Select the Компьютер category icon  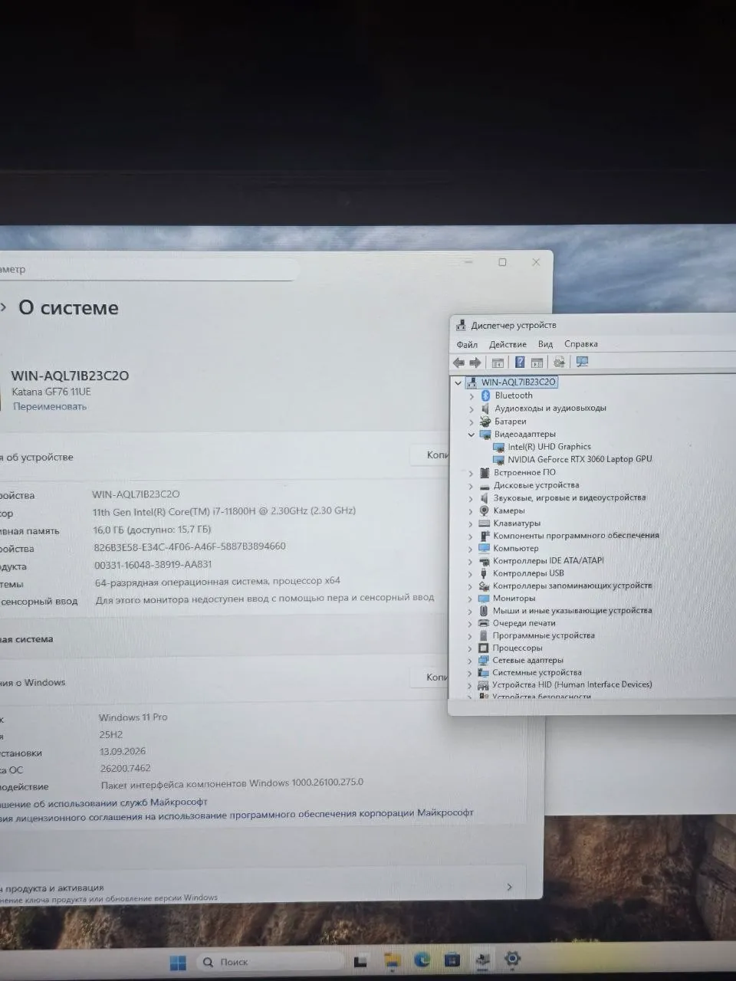tap(484, 549)
